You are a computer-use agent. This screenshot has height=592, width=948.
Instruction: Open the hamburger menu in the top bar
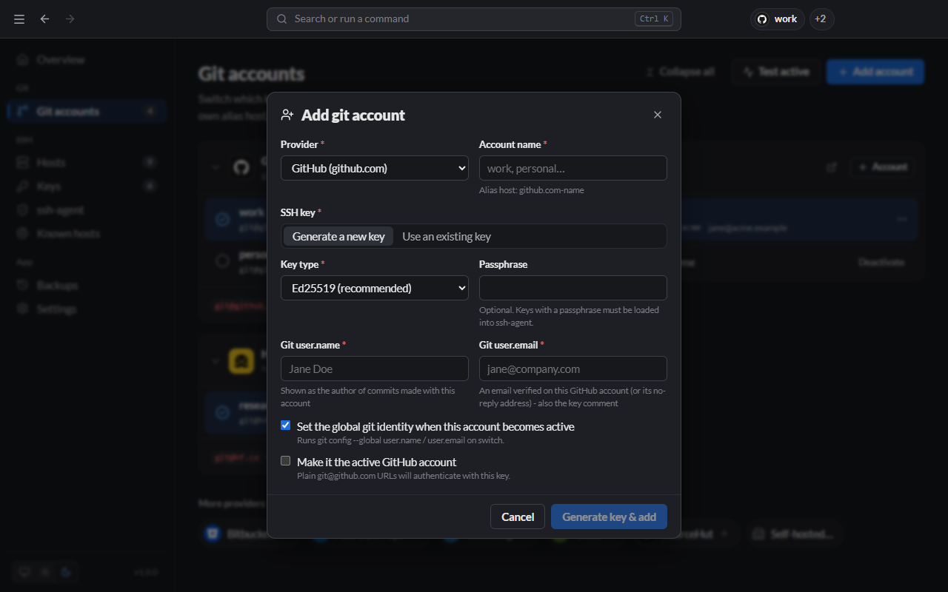point(19,18)
